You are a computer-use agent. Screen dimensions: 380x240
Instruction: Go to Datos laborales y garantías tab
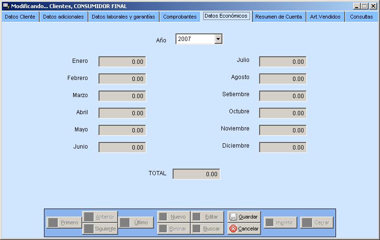click(x=123, y=17)
